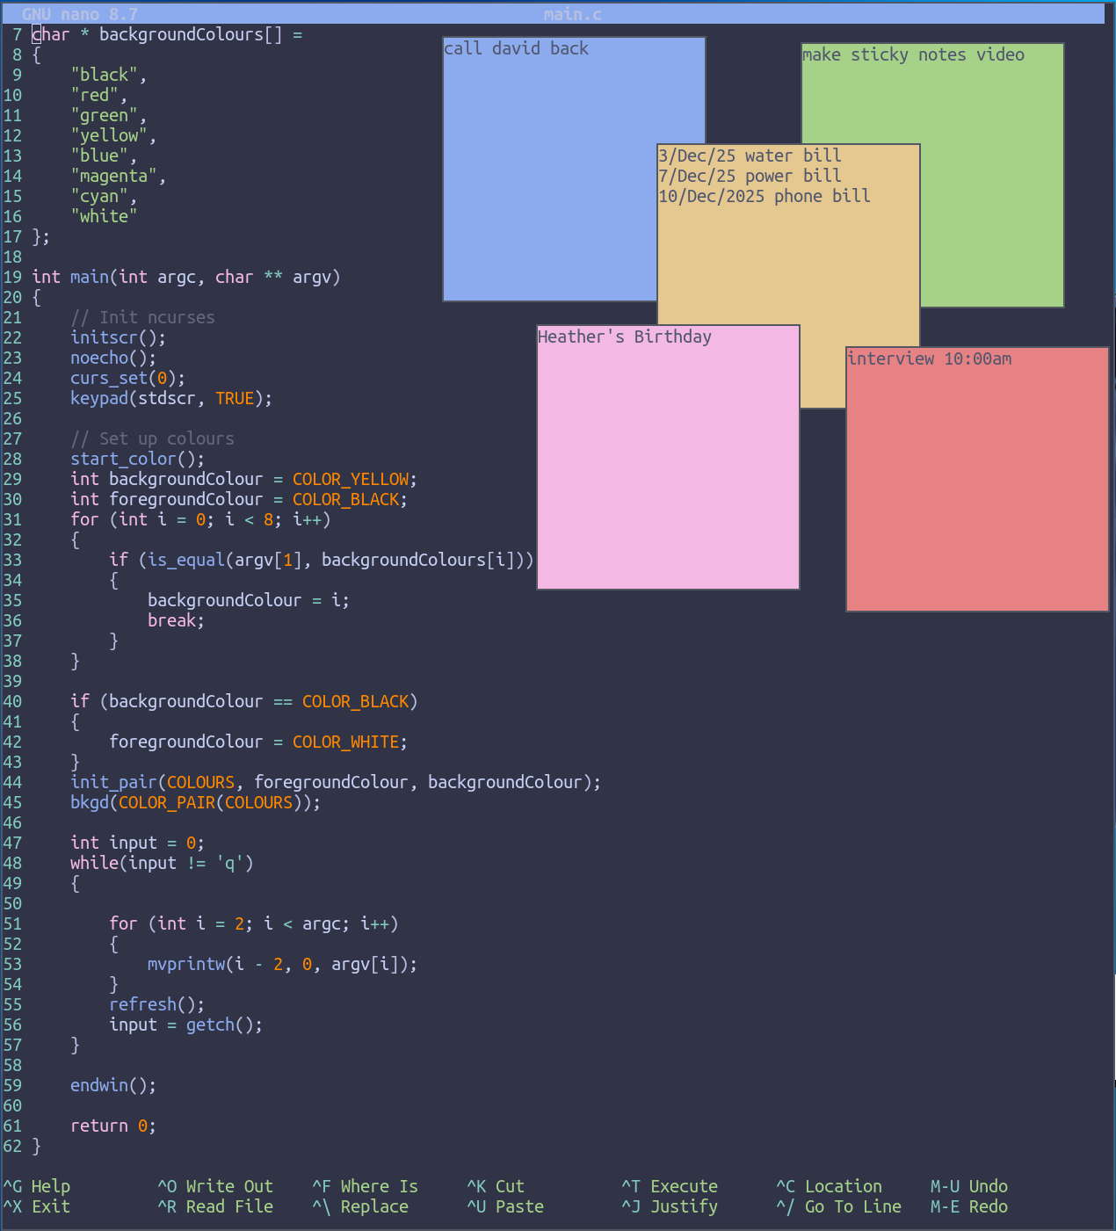Viewport: 1116px width, 1231px height.
Task: Click COLOR_YELLOW on line 29
Action: [351, 479]
